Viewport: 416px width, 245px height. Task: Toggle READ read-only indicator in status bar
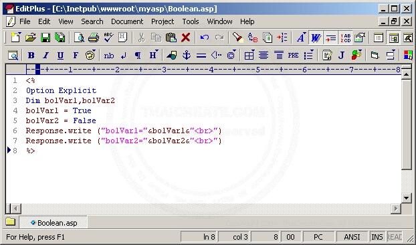pyautogui.click(x=395, y=237)
